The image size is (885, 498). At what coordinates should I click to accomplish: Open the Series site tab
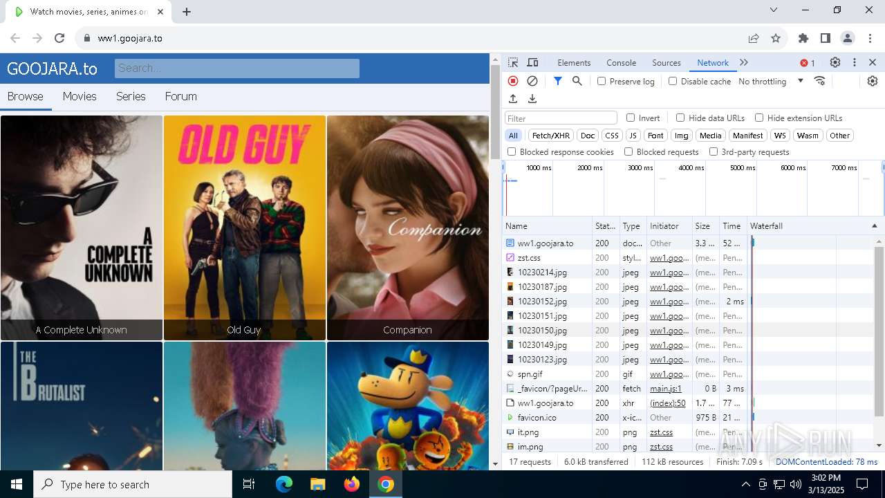[x=131, y=96]
